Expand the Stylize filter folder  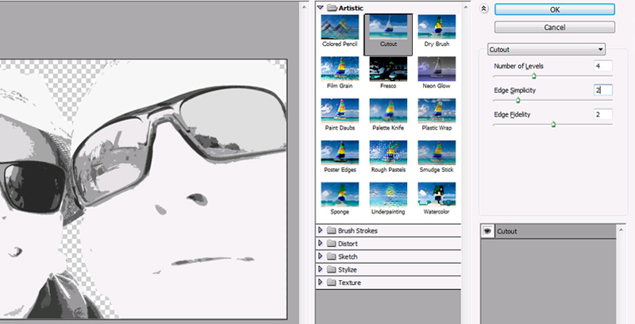pyautogui.click(x=321, y=269)
